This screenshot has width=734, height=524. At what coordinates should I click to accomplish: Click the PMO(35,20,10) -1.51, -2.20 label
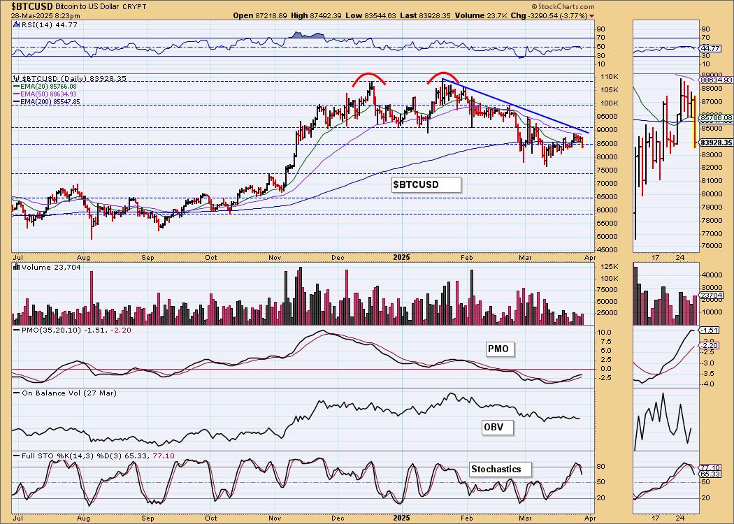click(x=76, y=330)
